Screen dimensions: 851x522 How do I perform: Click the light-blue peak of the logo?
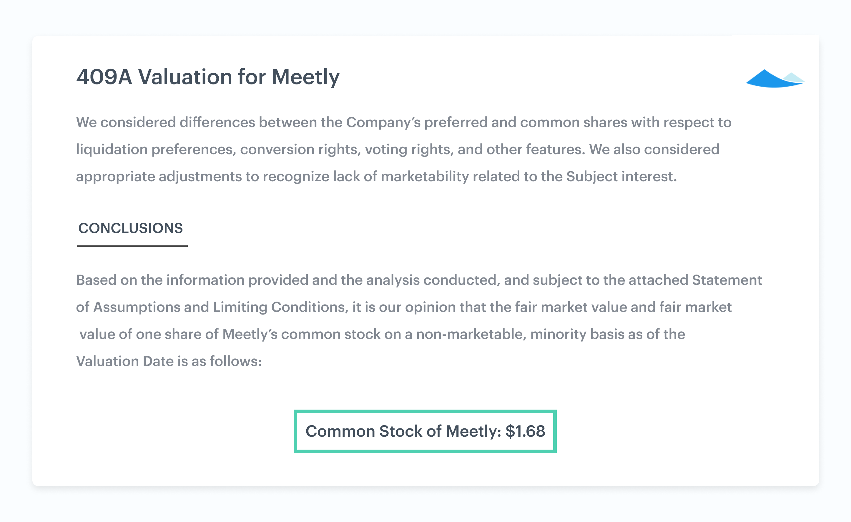tap(794, 77)
